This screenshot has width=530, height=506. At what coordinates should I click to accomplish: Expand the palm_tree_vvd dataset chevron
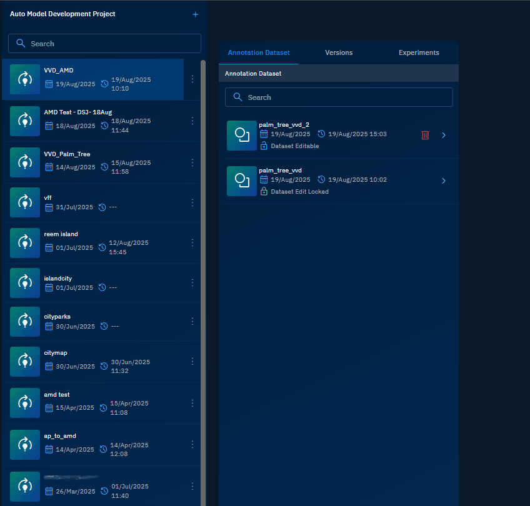click(444, 181)
